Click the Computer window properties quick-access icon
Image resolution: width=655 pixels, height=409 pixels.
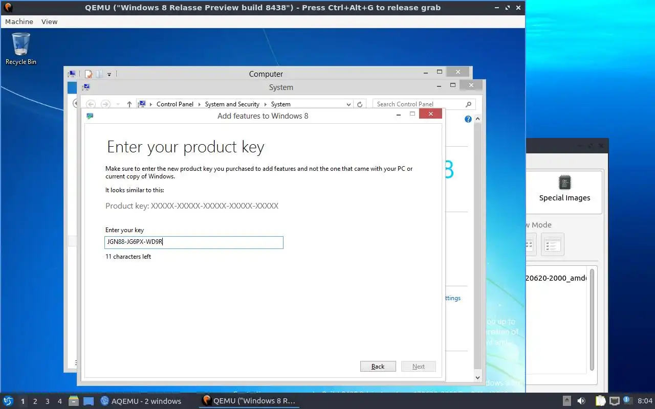89,74
